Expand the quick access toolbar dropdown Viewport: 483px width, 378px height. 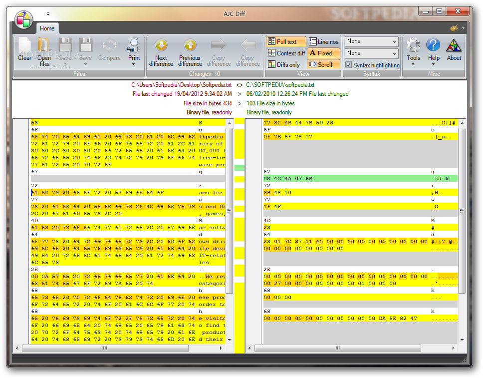48,14
